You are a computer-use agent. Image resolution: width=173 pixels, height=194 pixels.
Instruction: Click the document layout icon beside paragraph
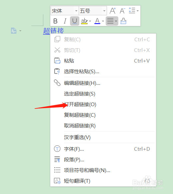click(14, 31)
